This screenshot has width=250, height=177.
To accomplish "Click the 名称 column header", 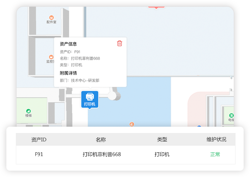I will click(101, 140).
